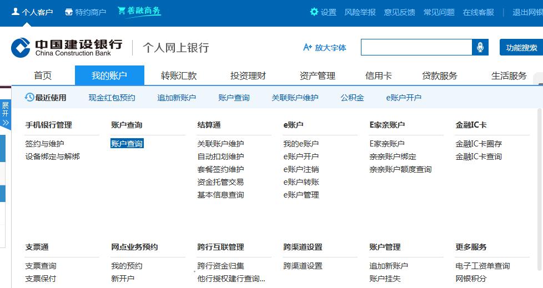Click 公积金 in recent items
This screenshot has height=288, width=543.
pos(352,98)
